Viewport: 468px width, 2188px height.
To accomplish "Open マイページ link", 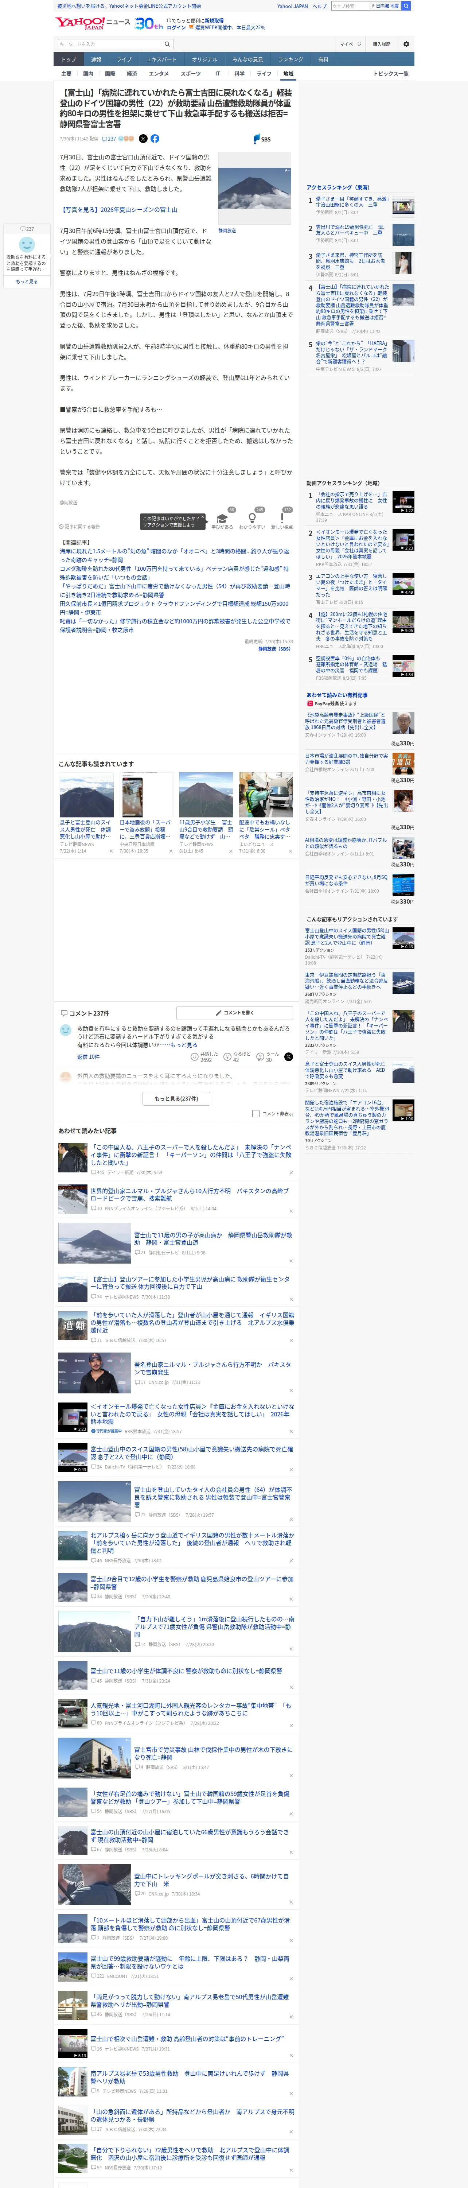I will pyautogui.click(x=351, y=44).
